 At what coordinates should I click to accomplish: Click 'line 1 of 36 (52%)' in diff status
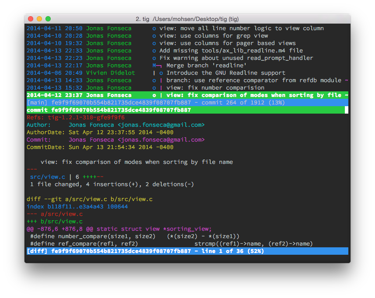[233, 251]
